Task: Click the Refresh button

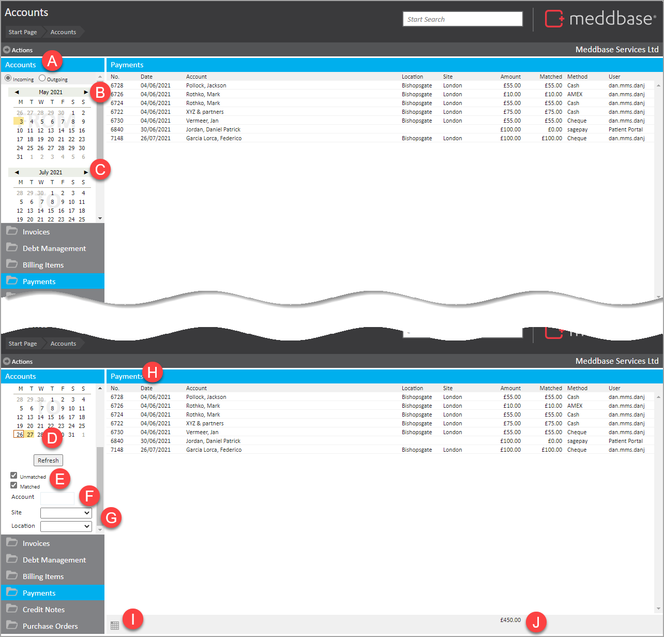Action: point(48,461)
